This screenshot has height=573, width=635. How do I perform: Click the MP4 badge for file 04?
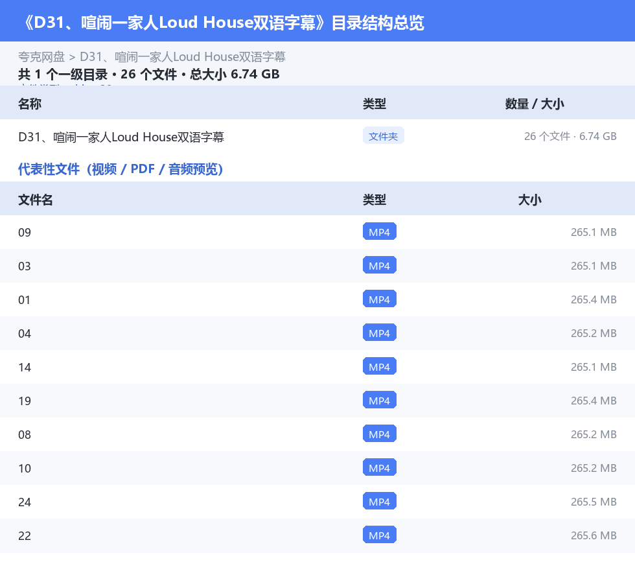coord(380,333)
